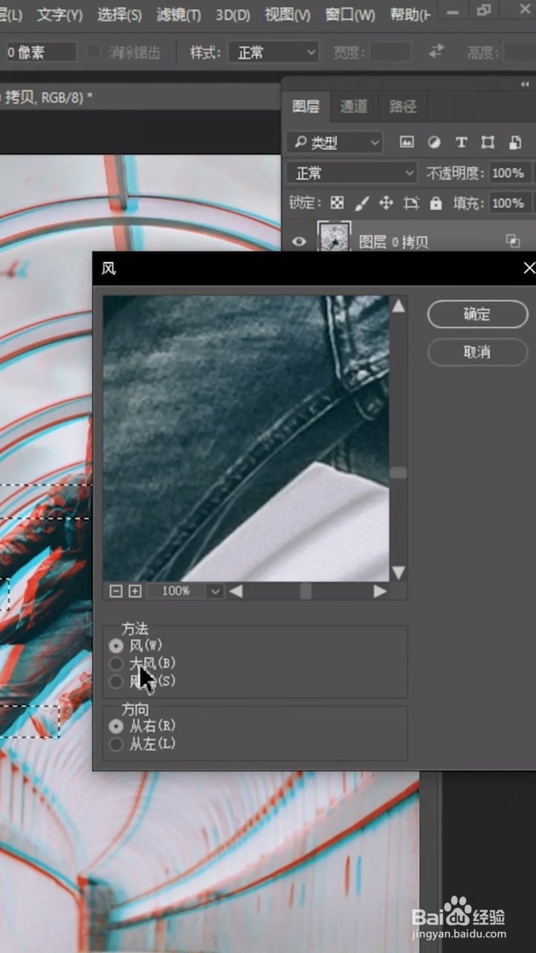Select adjustment layer filter icon
This screenshot has width=536, height=953.
(x=434, y=142)
